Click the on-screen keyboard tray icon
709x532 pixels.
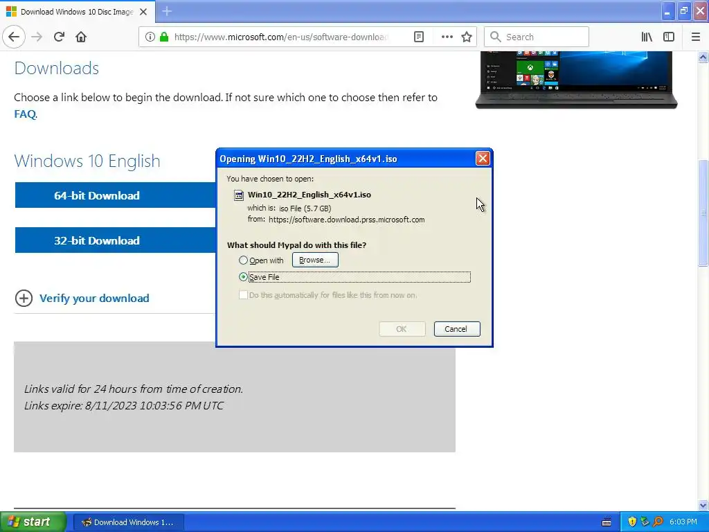(x=607, y=522)
